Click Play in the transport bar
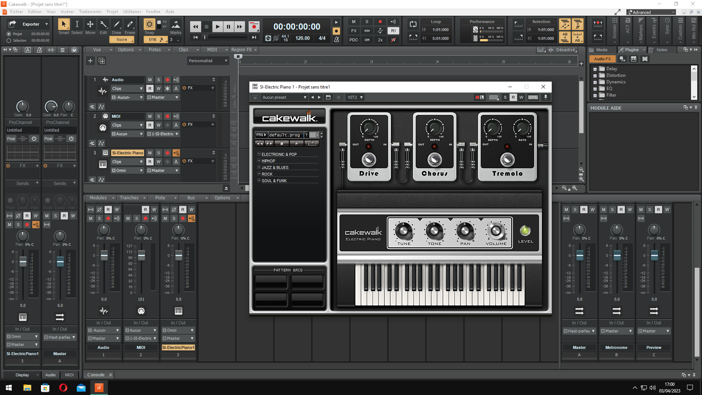 pos(218,26)
